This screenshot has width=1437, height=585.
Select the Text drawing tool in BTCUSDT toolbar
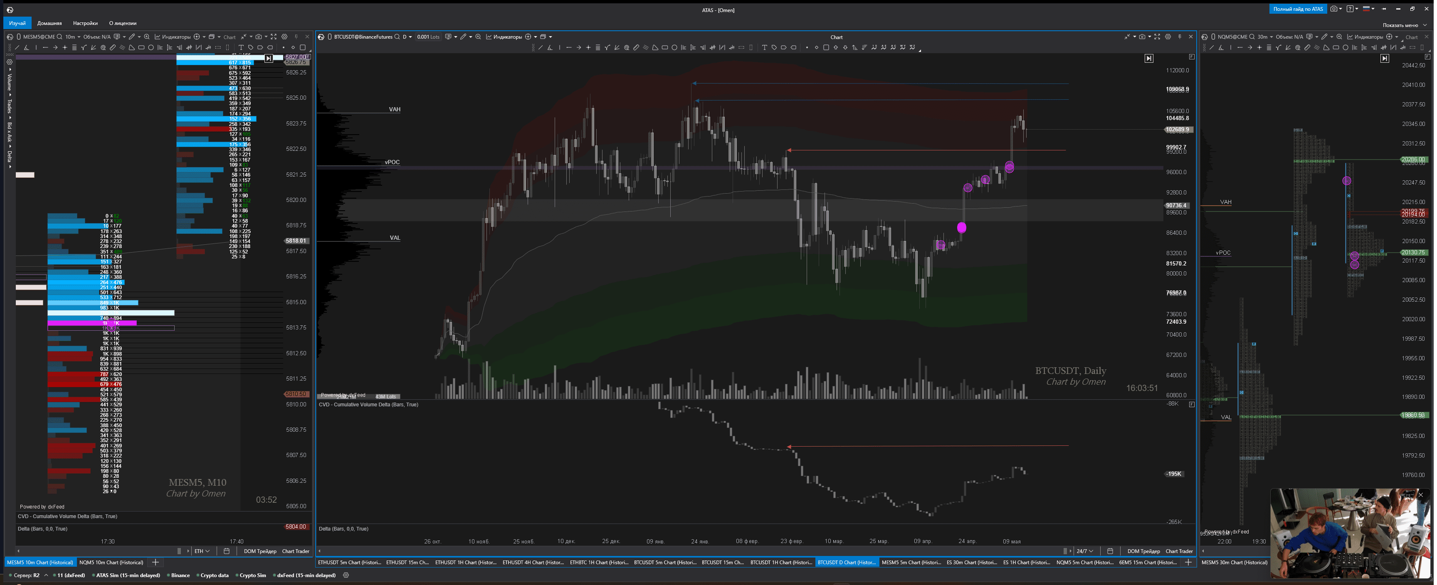tap(764, 47)
